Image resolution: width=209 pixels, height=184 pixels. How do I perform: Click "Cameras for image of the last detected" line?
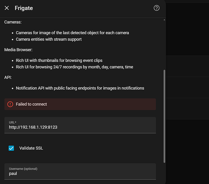[x=72, y=33]
